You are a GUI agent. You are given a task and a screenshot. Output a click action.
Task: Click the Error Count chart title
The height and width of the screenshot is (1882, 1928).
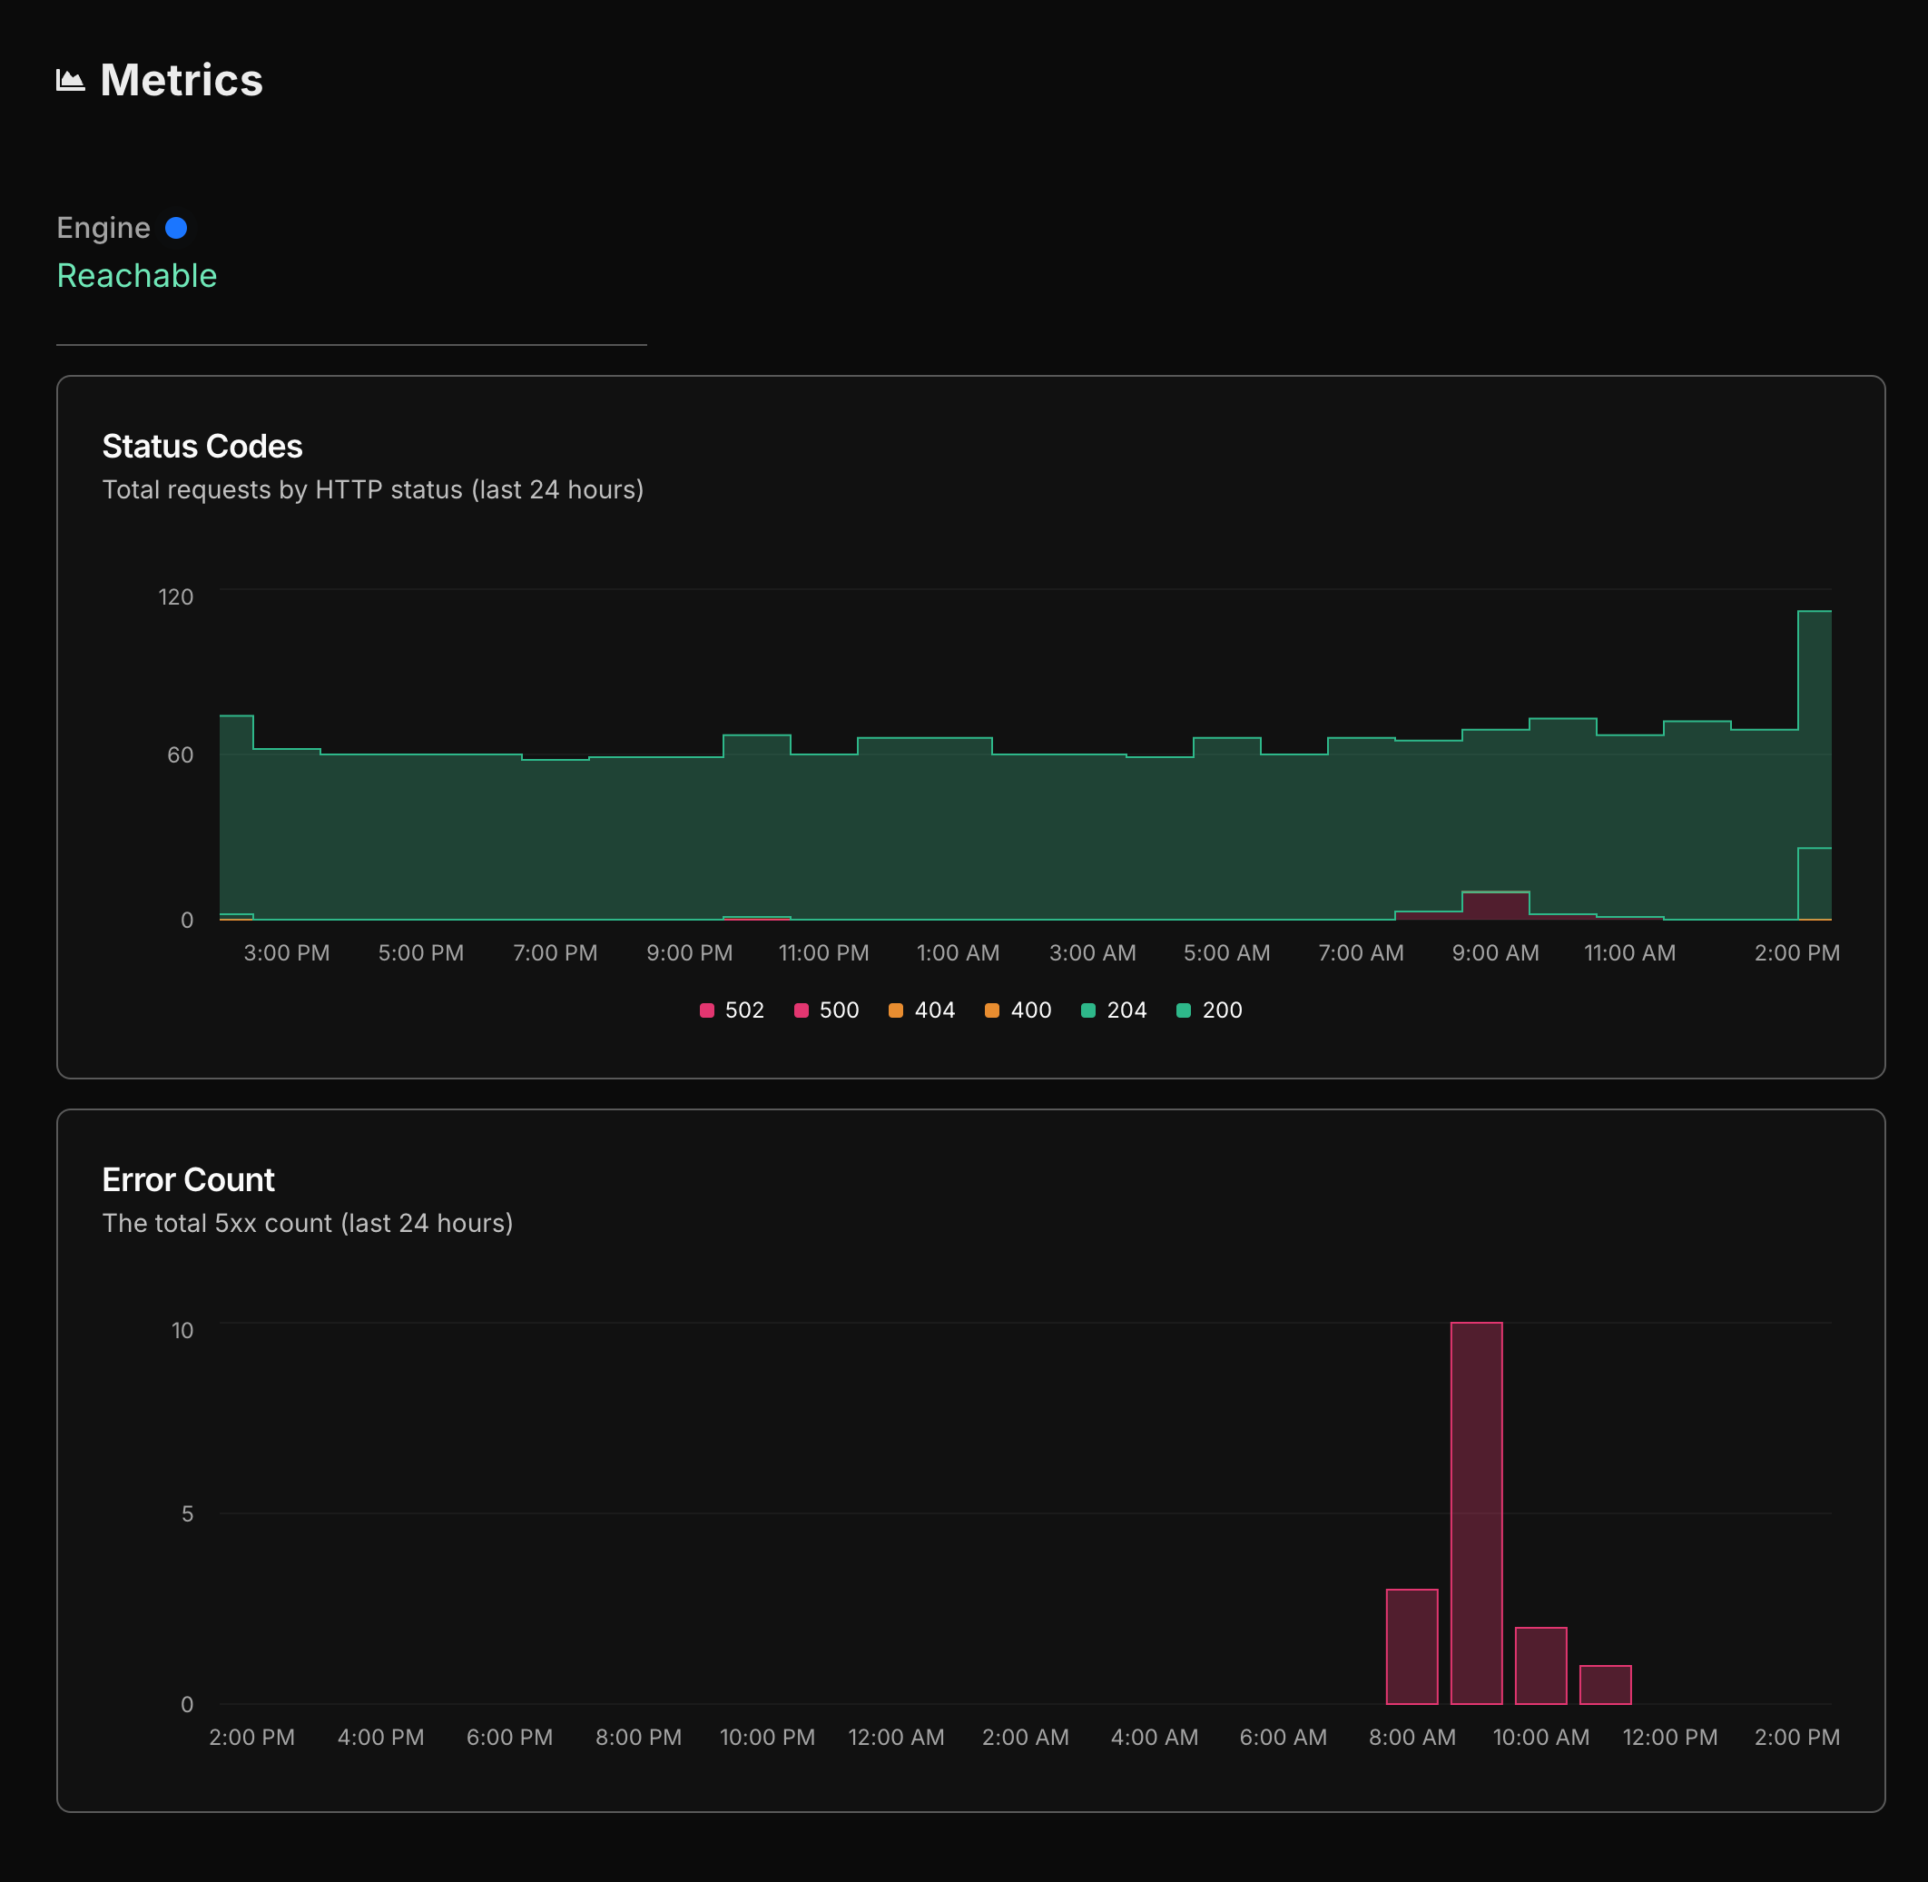tap(188, 1180)
